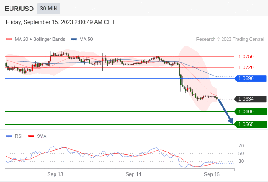268x182 pixels.
Task: Click the RSI 30 level label
Action: [x=241, y=161]
